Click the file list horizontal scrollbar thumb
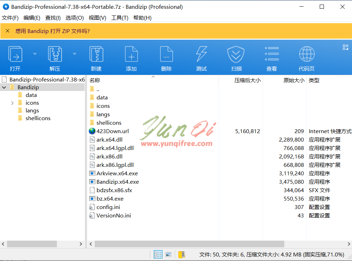Screen dimensions: 352x261 coord(190,244)
